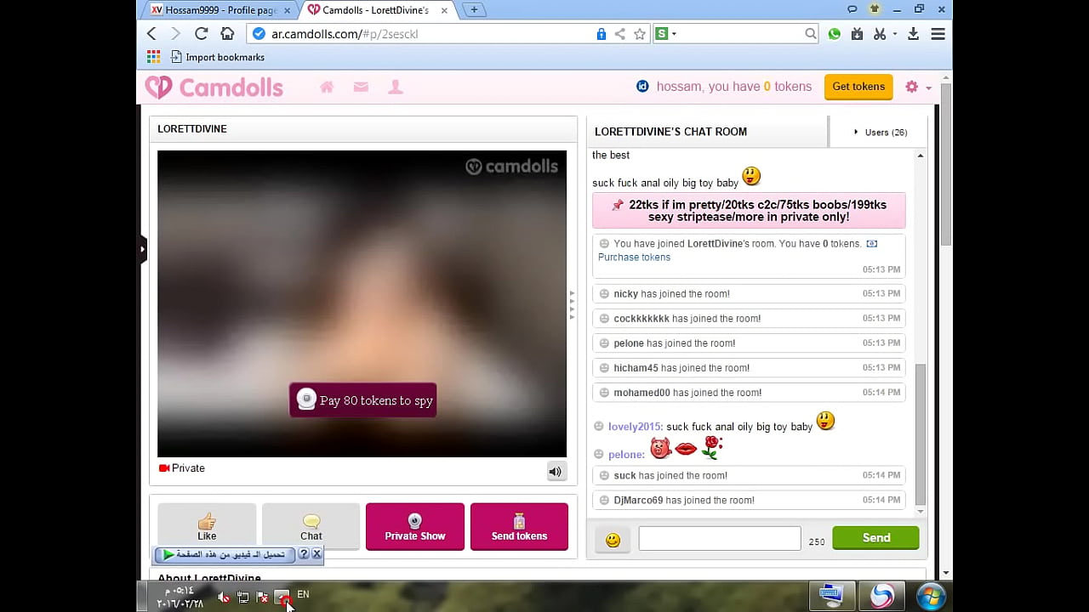This screenshot has width=1089, height=612.
Task: Click the Camdolls home icon
Action: (x=327, y=87)
